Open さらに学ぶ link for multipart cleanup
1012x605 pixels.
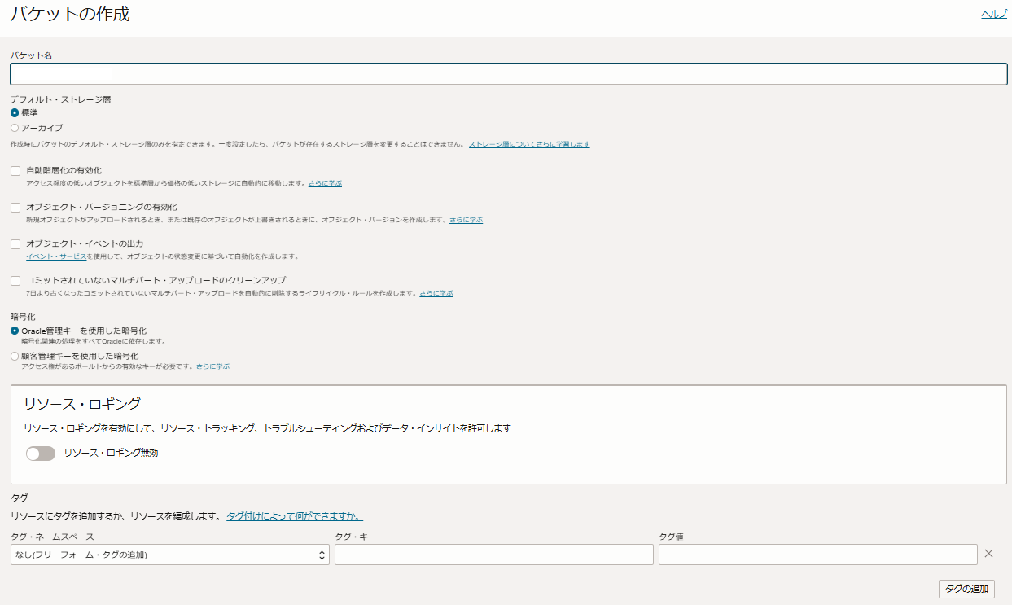[x=436, y=293]
